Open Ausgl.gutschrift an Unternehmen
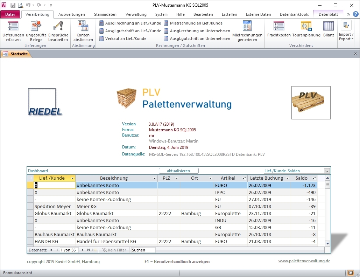The height and width of the screenshot is (277, 360). tap(197, 39)
